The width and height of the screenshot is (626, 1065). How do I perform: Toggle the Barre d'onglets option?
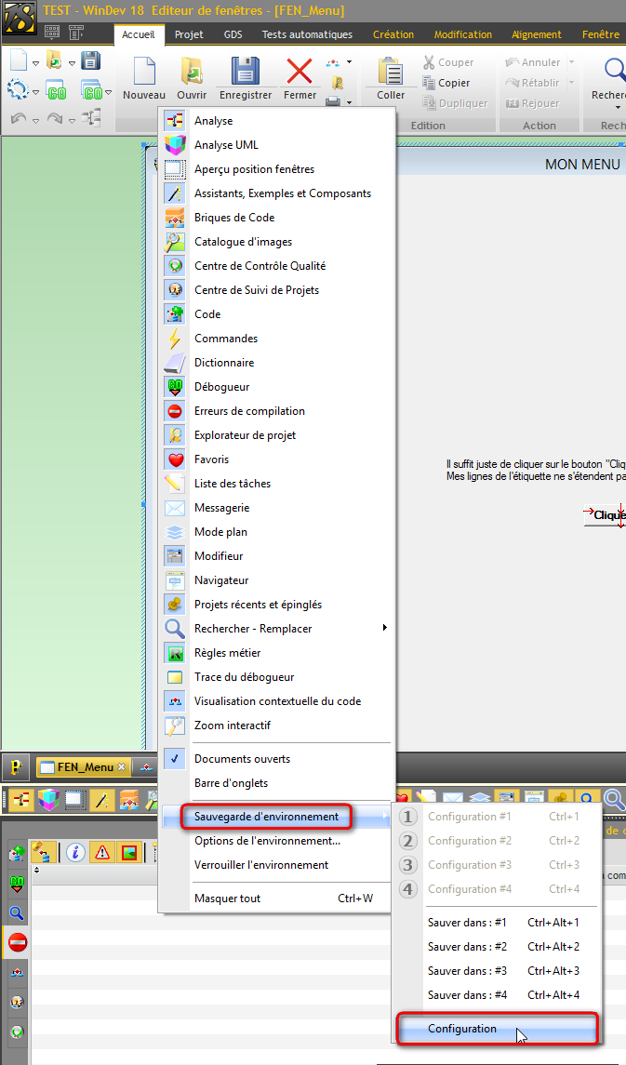click(231, 783)
